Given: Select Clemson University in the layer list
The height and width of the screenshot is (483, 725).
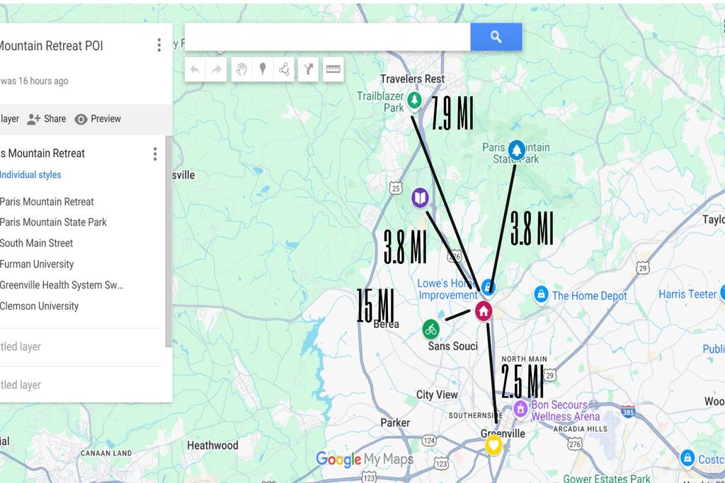Looking at the screenshot, I should tap(39, 306).
